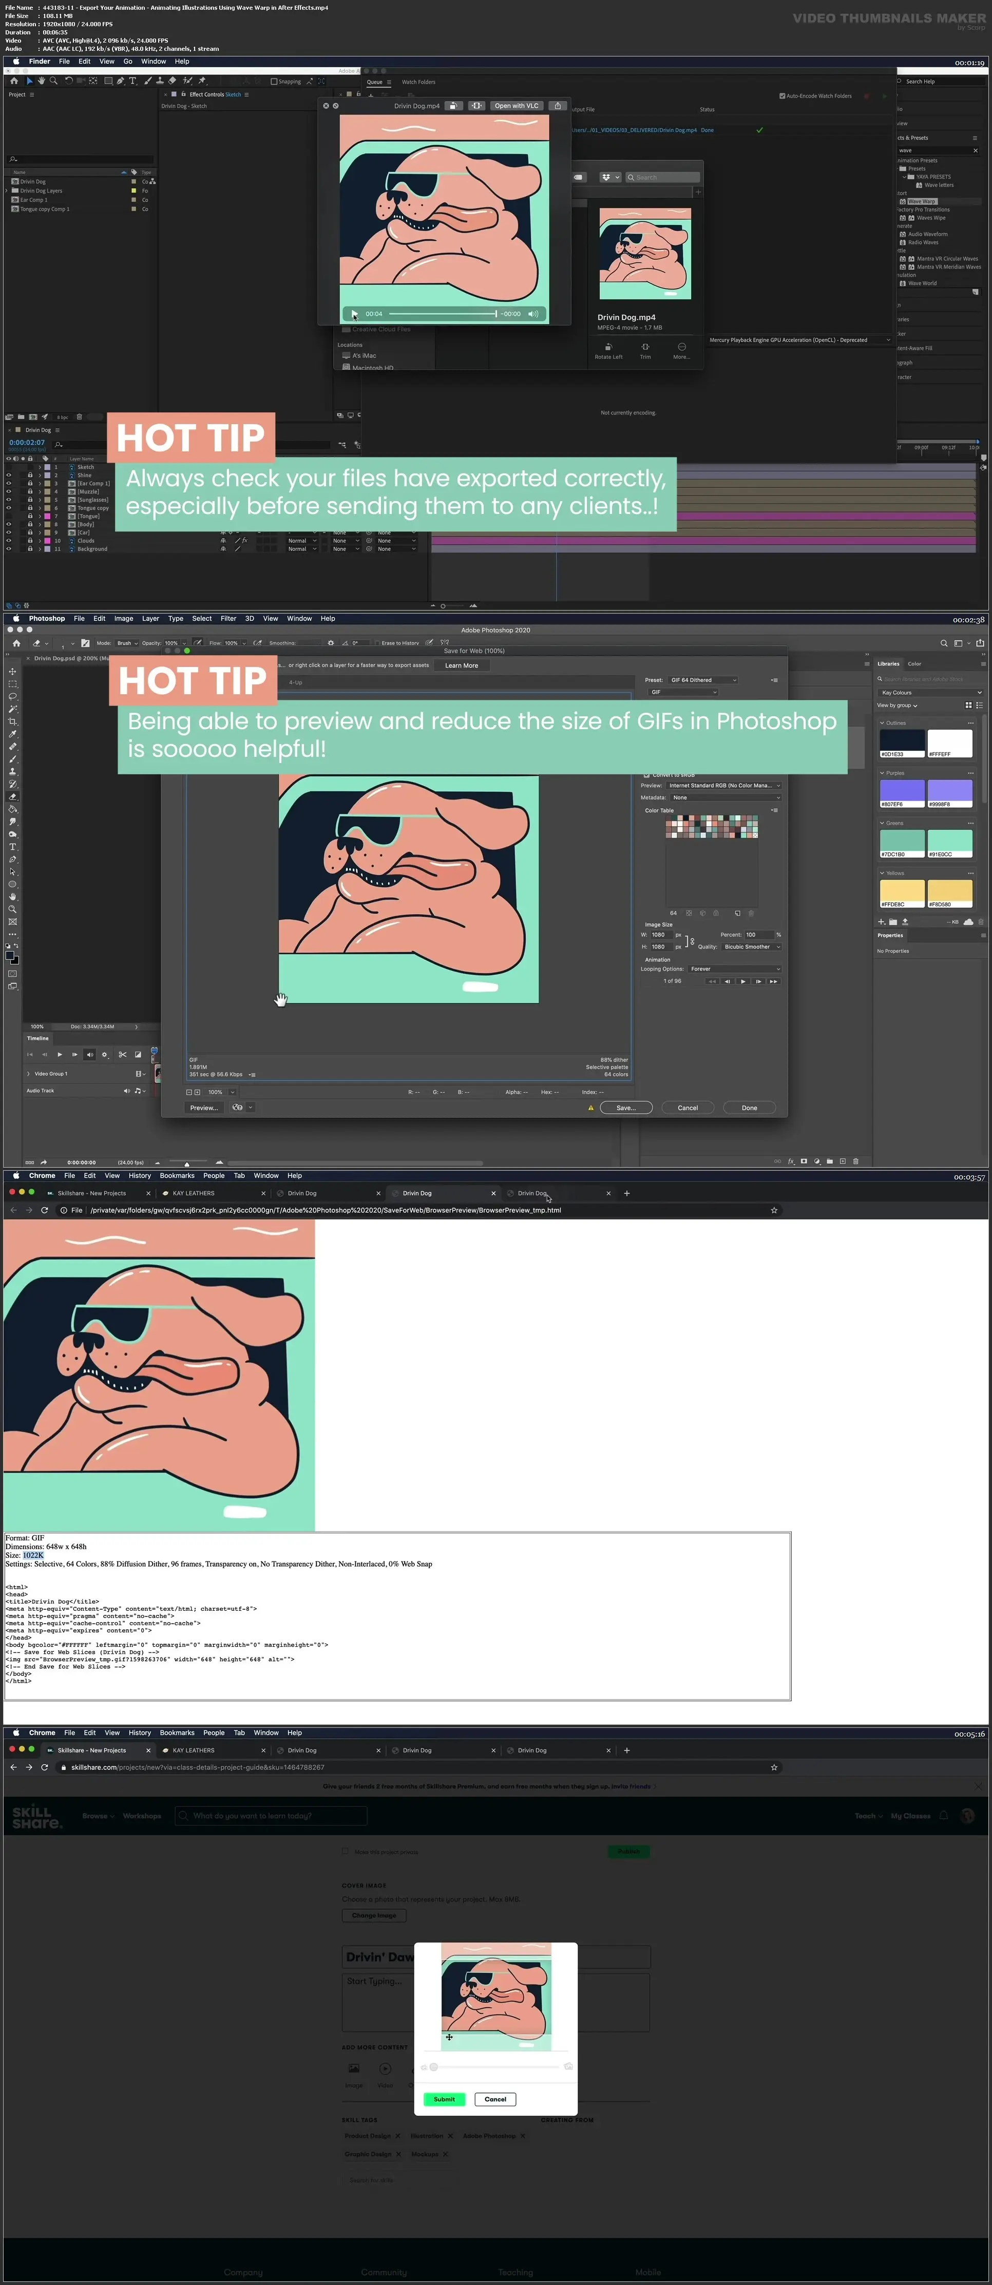Screen dimensions: 992x2285
Task: Select the Eraser tool in Photoshop toolbar
Action: 12,796
